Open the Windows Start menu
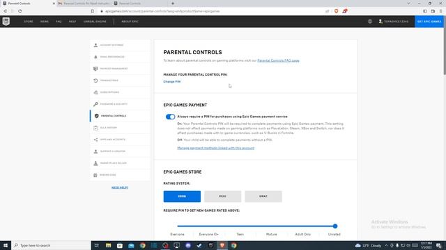The width and height of the screenshot is (446, 250). click(x=6, y=245)
